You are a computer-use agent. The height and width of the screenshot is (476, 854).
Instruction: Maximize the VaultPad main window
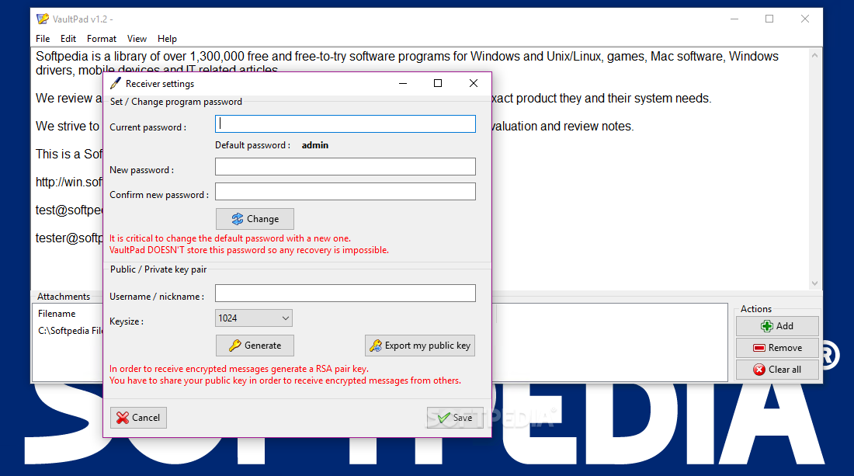(769, 19)
